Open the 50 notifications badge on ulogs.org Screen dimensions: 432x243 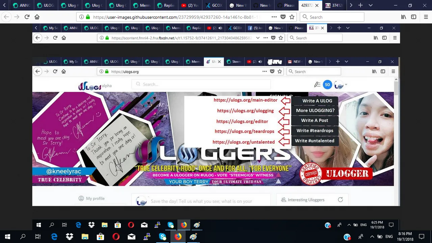click(x=327, y=85)
